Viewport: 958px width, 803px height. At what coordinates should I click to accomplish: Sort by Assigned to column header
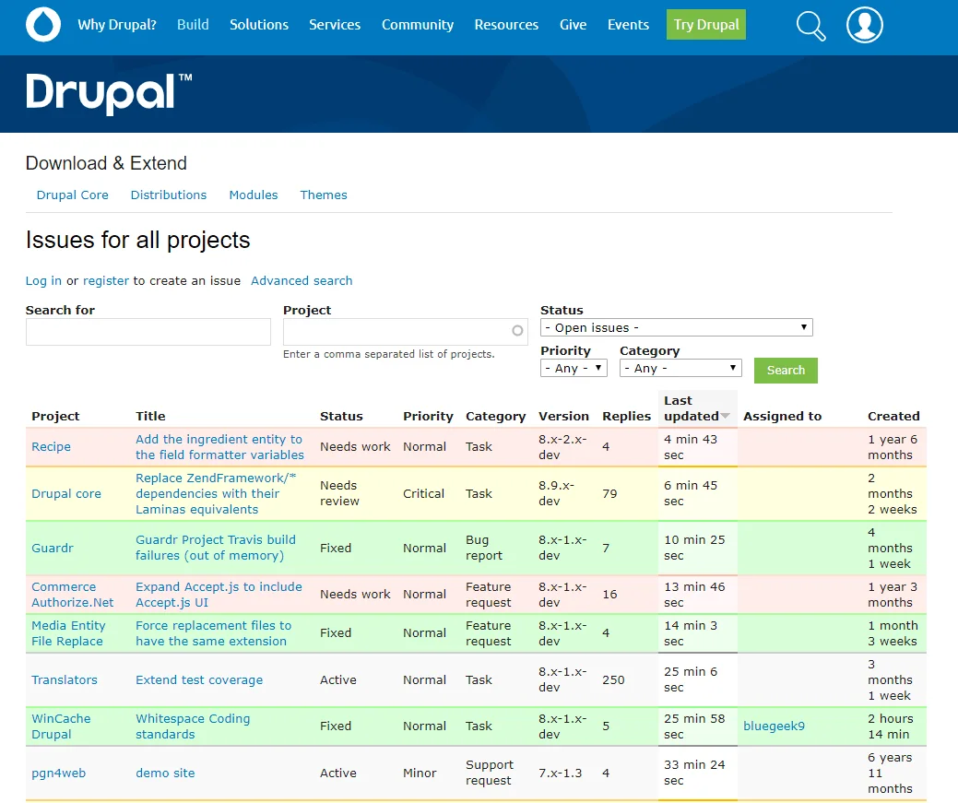tap(783, 416)
